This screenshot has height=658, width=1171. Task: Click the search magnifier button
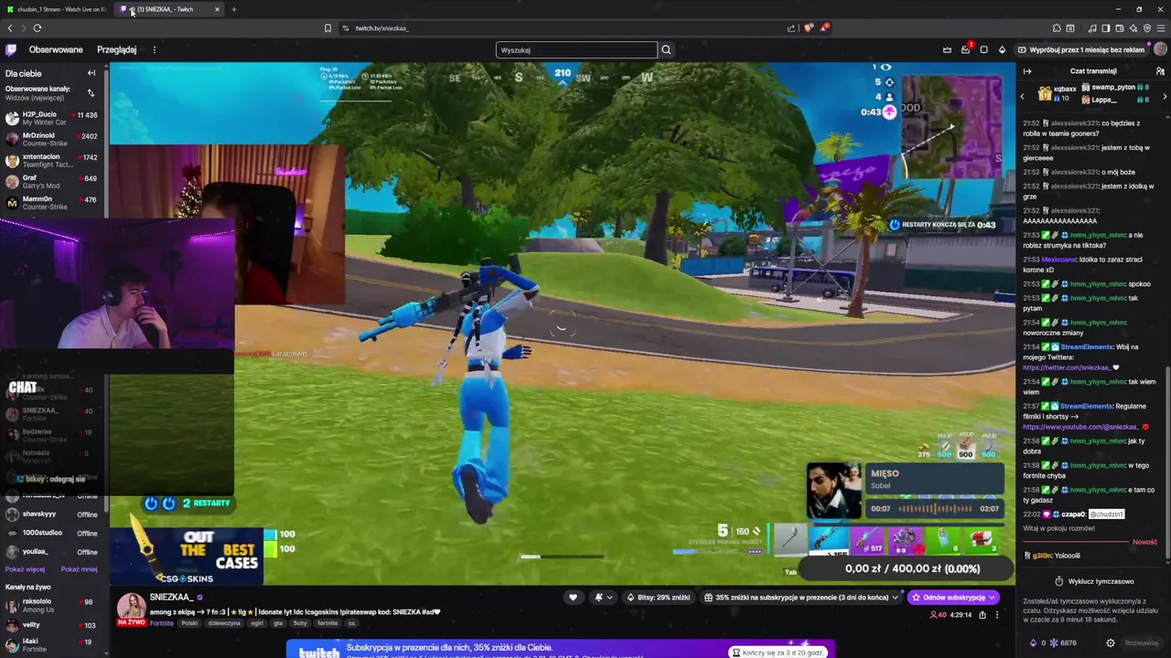click(x=666, y=49)
